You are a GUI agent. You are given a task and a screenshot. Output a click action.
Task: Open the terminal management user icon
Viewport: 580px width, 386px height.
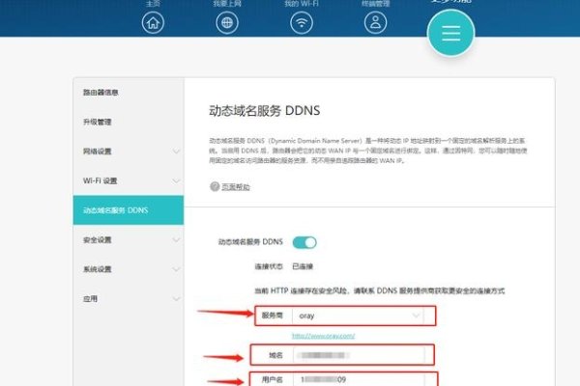coord(375,23)
